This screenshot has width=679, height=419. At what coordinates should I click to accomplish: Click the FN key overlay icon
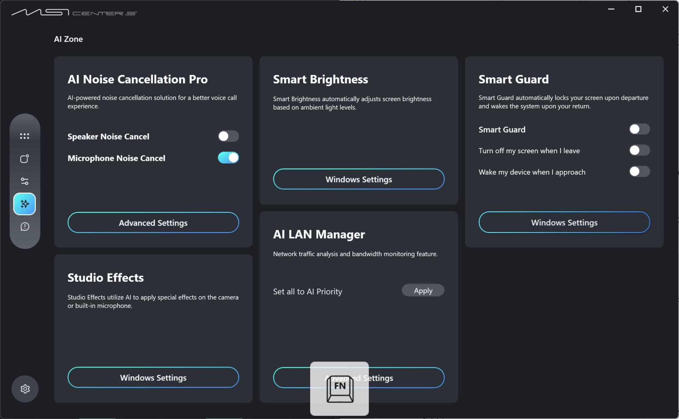pyautogui.click(x=339, y=389)
